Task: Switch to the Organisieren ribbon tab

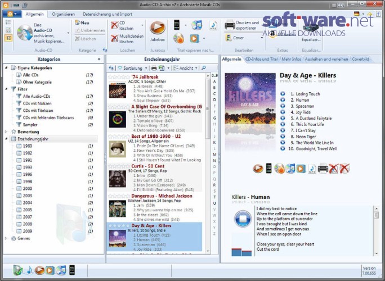Action: point(64,14)
